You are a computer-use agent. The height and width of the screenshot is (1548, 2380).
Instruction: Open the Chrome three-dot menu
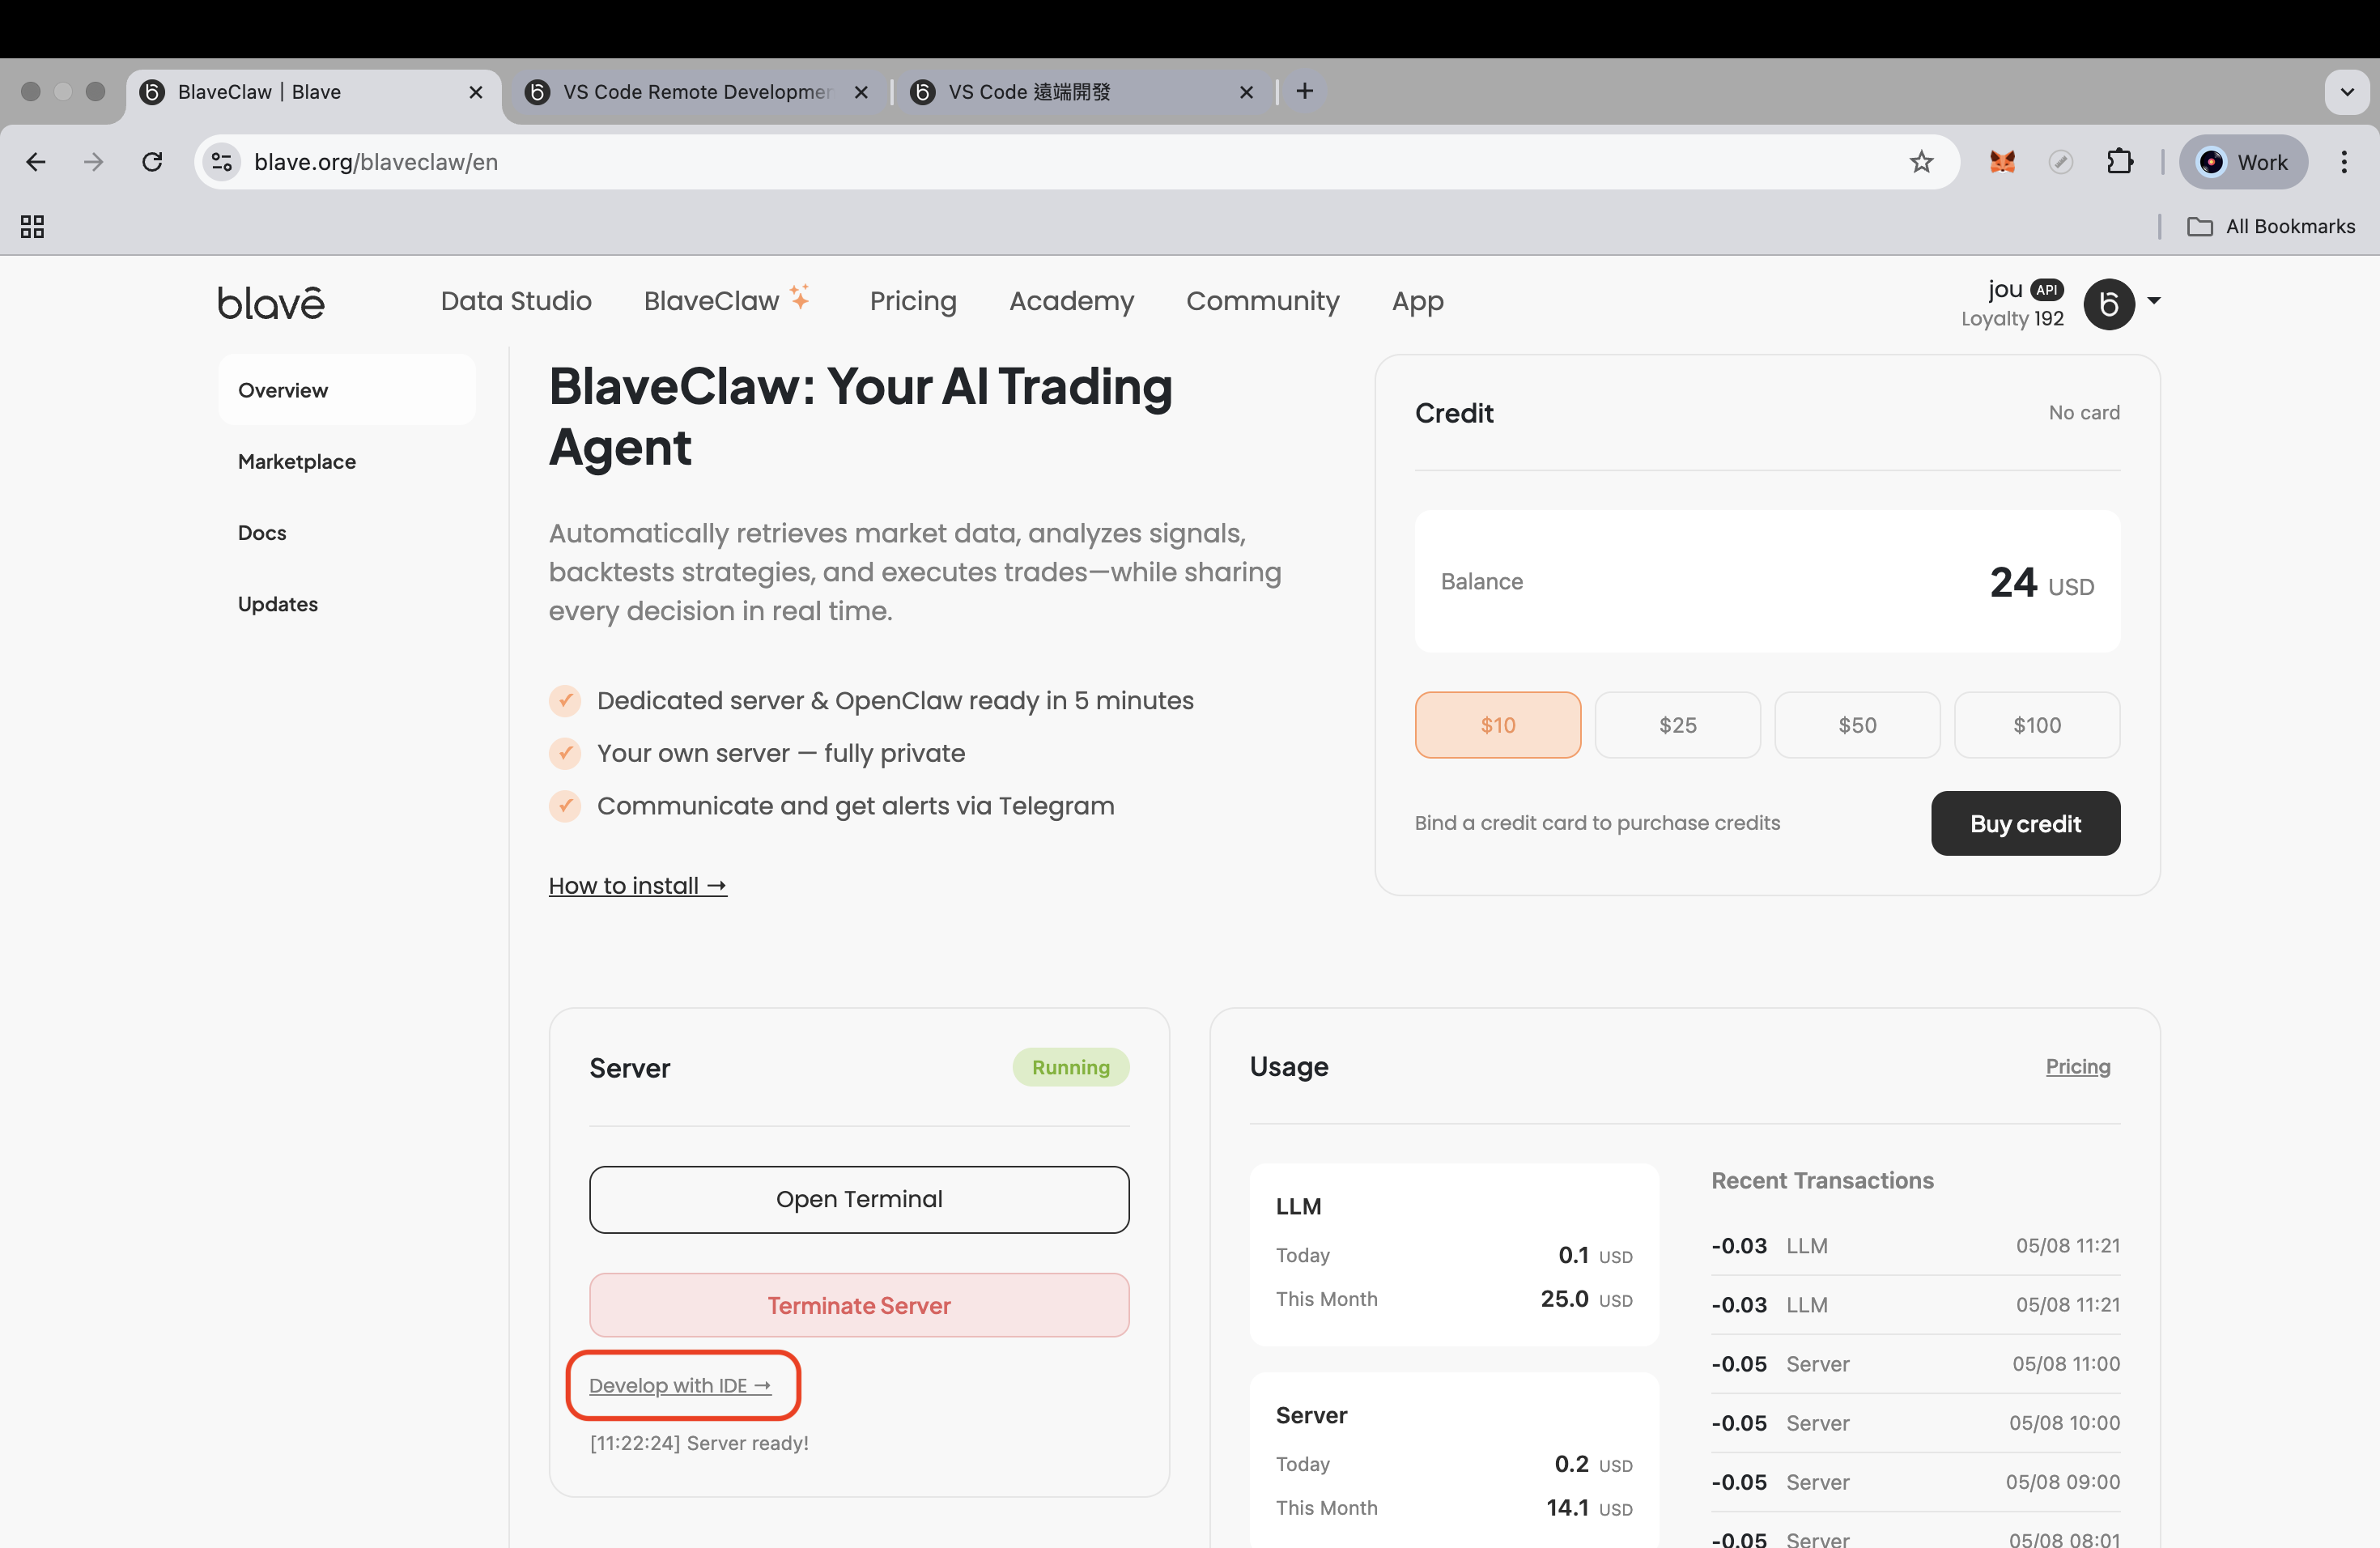pyautogui.click(x=2344, y=162)
